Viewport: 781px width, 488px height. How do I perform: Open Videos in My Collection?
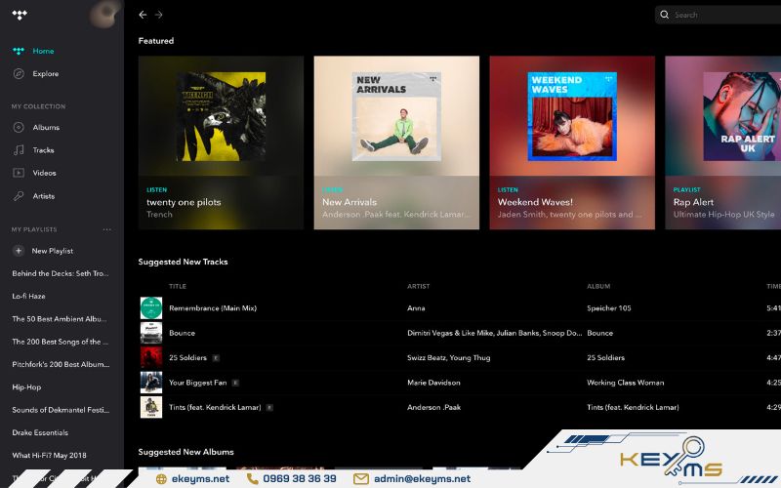(44, 173)
